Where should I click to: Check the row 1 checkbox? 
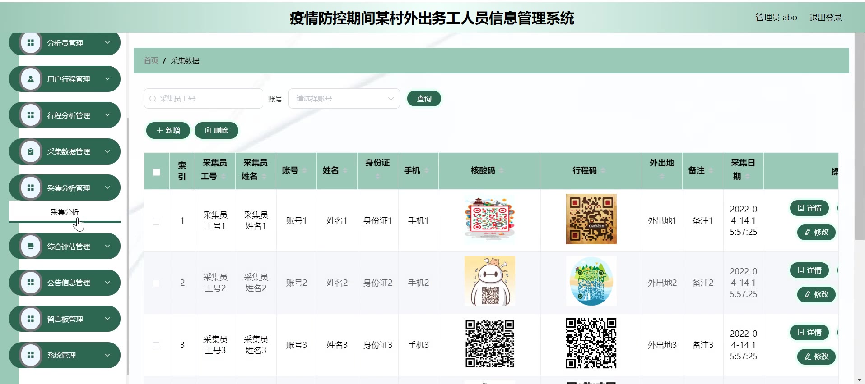156,221
